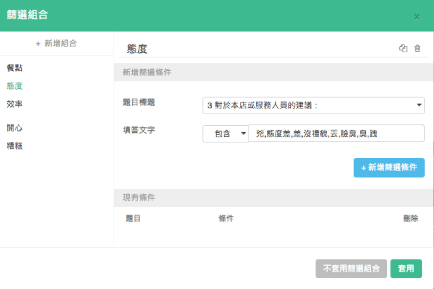Add a new combination via 新增組合
The image size is (434, 289).
click(56, 43)
